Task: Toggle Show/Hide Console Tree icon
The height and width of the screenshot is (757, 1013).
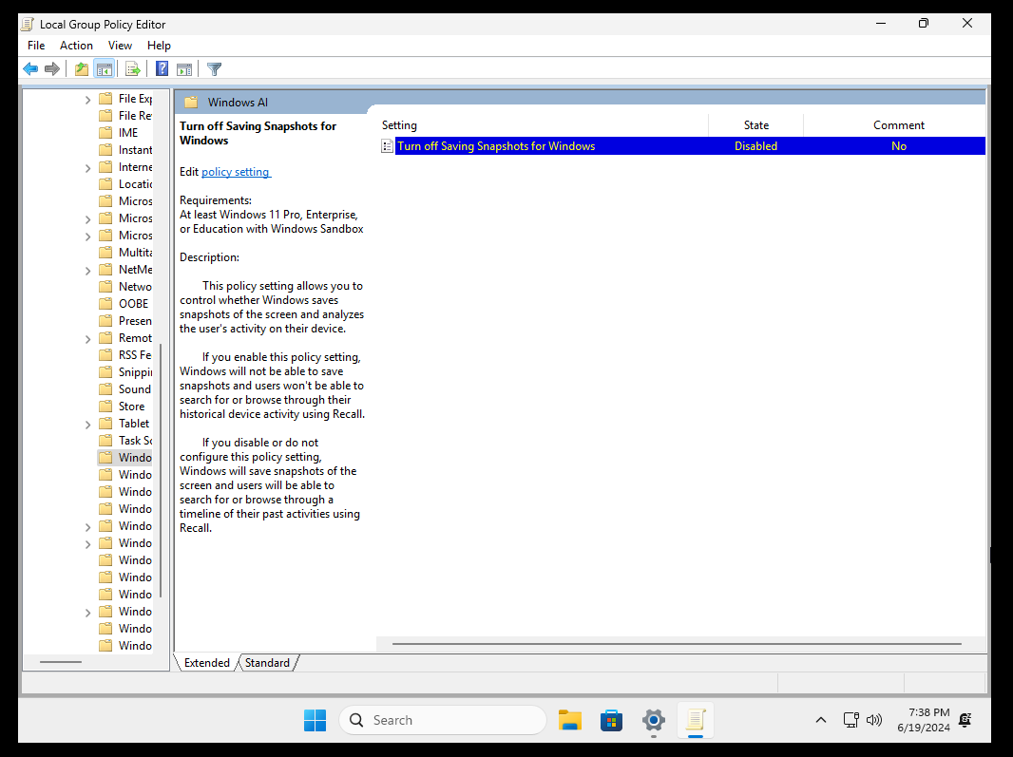Action: [x=104, y=68]
